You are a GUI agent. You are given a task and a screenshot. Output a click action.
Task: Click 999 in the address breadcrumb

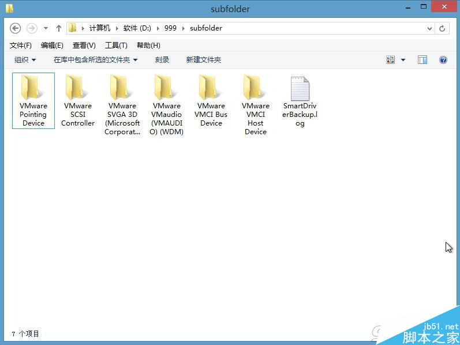(x=170, y=28)
